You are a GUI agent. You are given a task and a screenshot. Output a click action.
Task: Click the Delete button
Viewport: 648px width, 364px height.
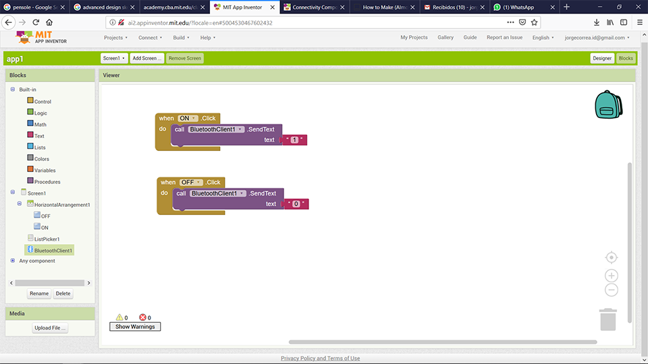(63, 293)
